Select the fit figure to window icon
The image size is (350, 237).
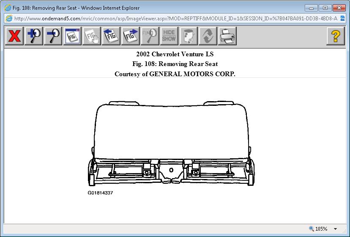(72, 36)
